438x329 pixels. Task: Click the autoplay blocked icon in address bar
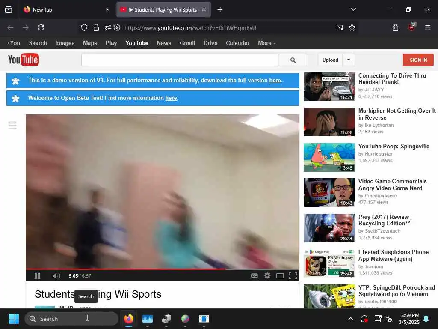click(x=117, y=27)
